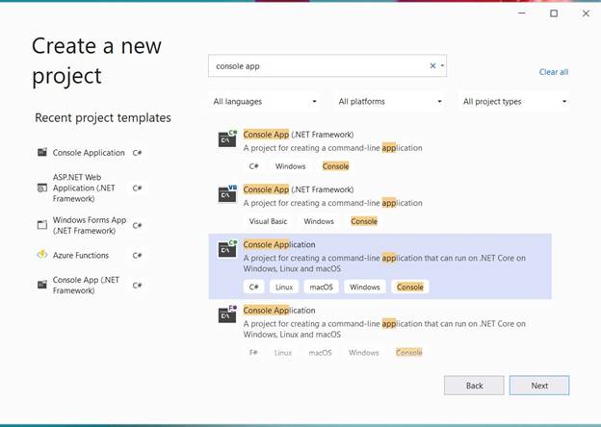Click recent Console App (.NET Framework) icon
Image resolution: width=601 pixels, height=427 pixels.
42,285
